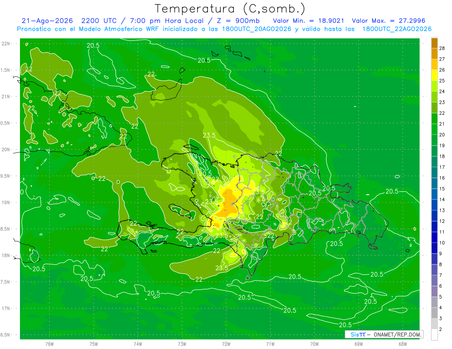452x349 pixels.
Task: Click the '2200 UTC' time label
Action: [99, 21]
